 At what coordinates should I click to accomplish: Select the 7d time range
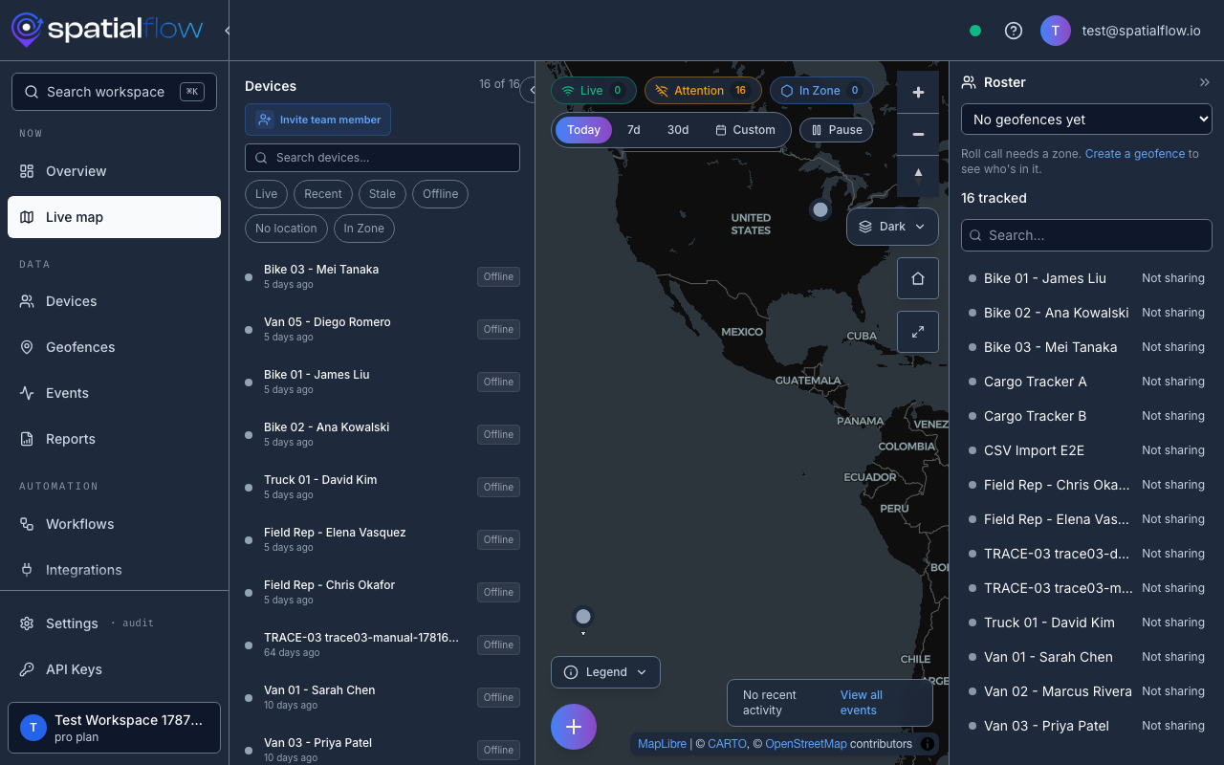click(x=633, y=130)
